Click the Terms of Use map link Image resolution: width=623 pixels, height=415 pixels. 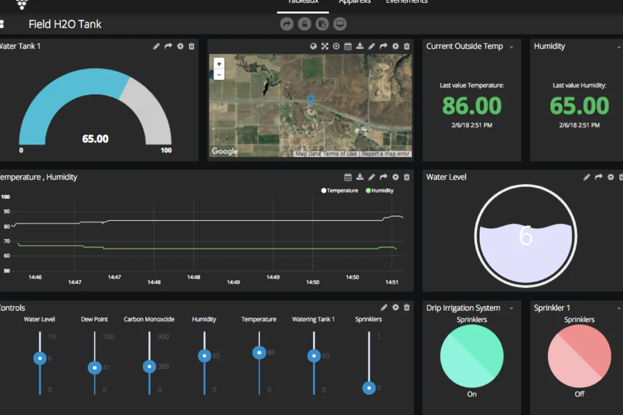coord(341,154)
